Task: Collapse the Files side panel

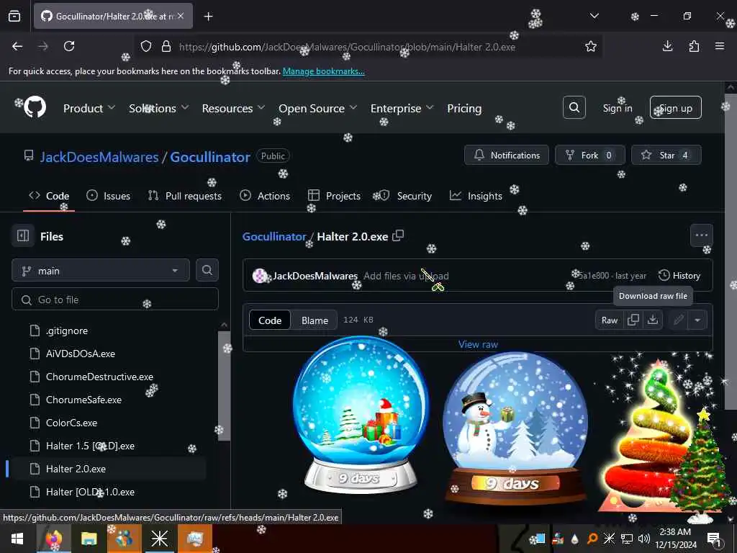Action: pyautogui.click(x=23, y=235)
